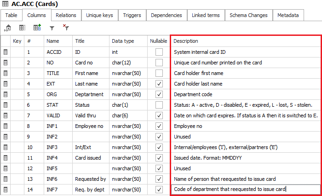Click the column chooser grid icon
322x196 pixels.
click(22, 28)
